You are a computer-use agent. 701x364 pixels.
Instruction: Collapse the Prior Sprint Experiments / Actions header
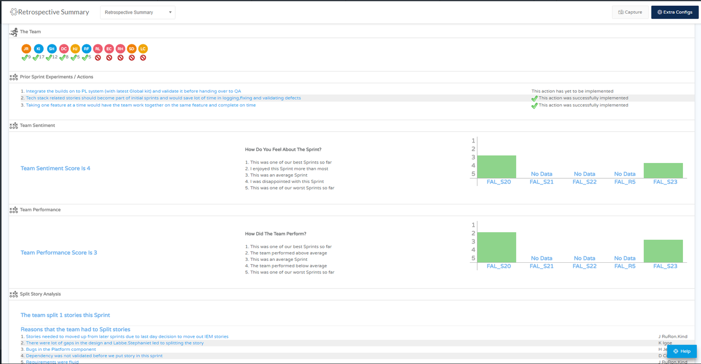56,77
